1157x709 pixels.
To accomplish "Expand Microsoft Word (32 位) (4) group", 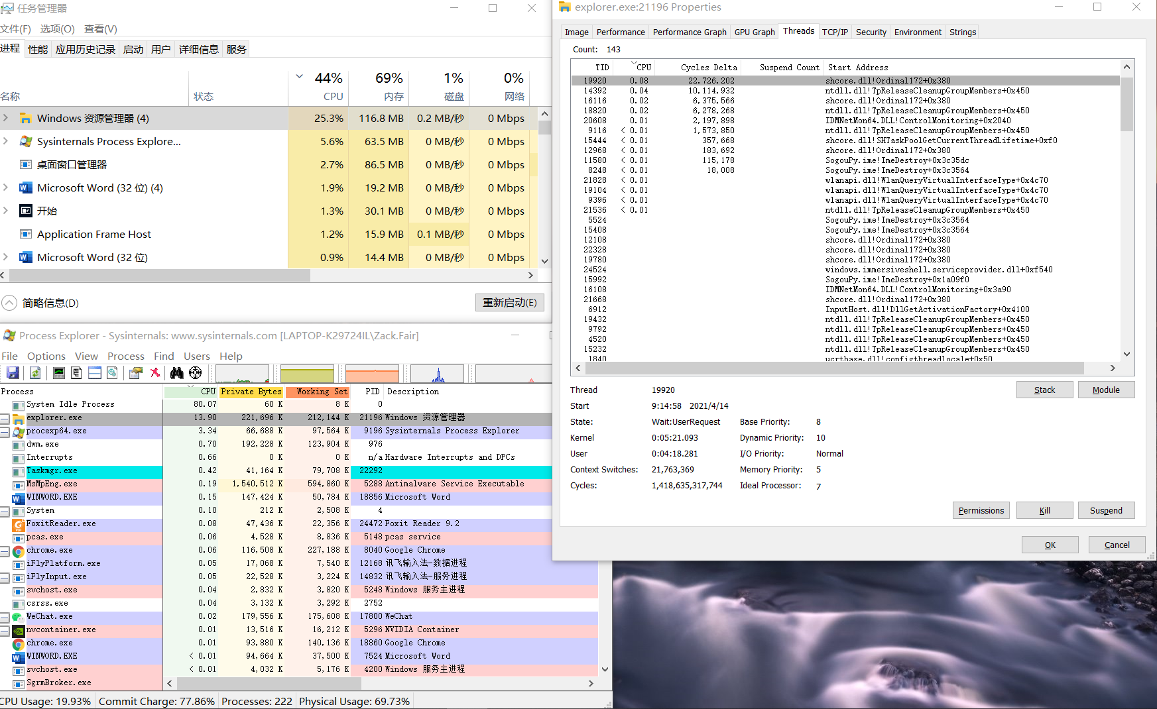I will coord(5,188).
